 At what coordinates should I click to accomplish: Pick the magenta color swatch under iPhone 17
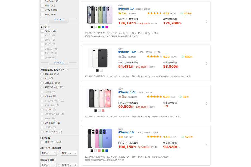107,27
